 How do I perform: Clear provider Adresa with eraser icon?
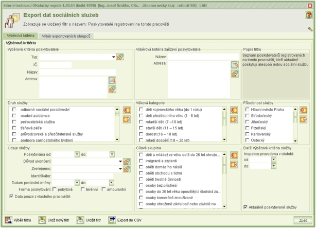click(x=112, y=90)
